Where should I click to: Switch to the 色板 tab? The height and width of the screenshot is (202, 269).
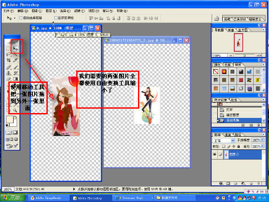(227, 65)
